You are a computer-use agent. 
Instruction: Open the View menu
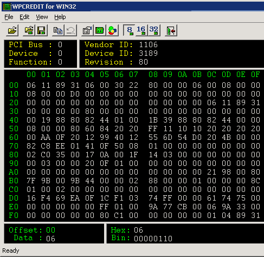click(42, 17)
